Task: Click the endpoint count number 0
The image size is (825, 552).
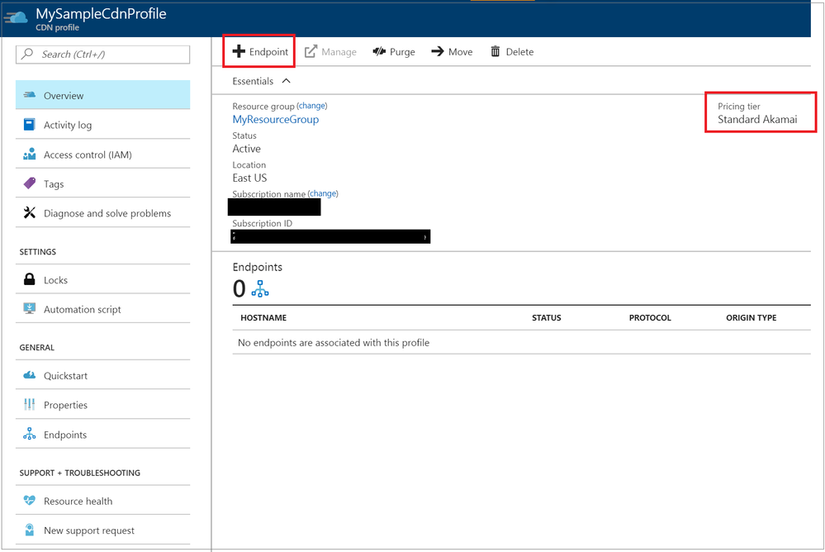Action: pos(239,288)
